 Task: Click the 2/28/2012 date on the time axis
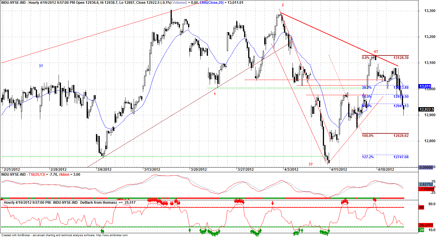click(59, 169)
